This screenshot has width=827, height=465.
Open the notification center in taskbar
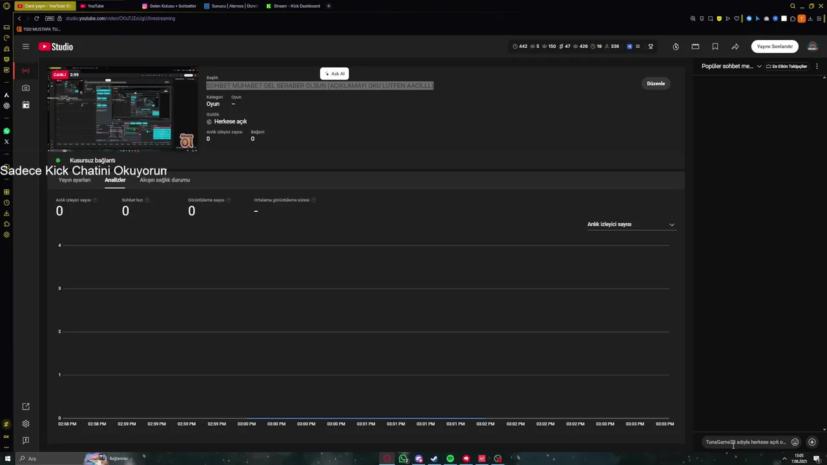[817, 459]
